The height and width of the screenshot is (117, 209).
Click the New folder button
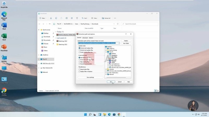126,43
